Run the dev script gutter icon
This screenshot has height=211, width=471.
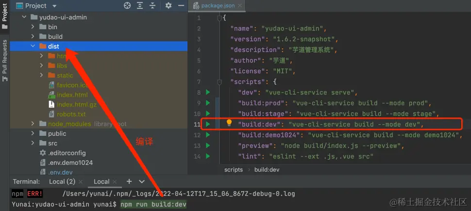tap(207, 92)
